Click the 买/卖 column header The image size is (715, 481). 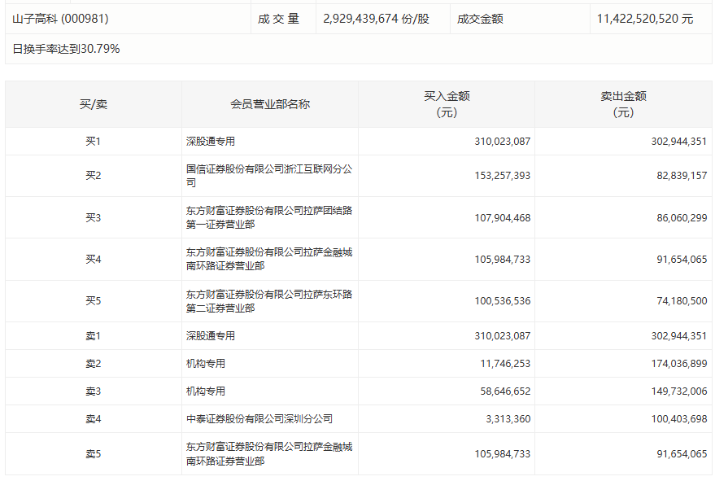click(x=93, y=104)
